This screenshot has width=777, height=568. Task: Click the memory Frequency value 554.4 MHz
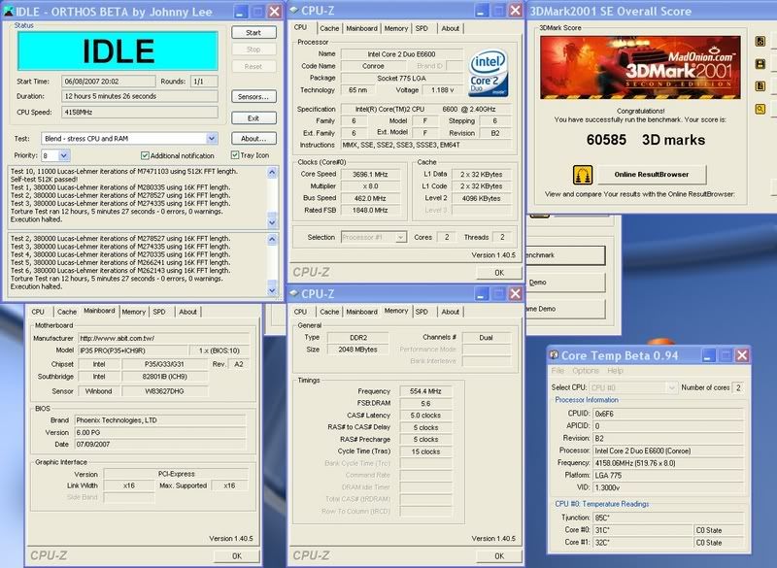point(425,391)
